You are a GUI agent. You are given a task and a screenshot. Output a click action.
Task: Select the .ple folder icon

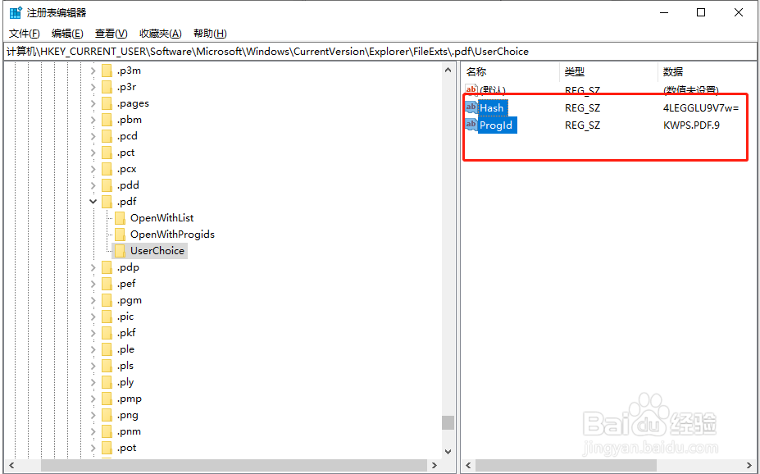(107, 349)
